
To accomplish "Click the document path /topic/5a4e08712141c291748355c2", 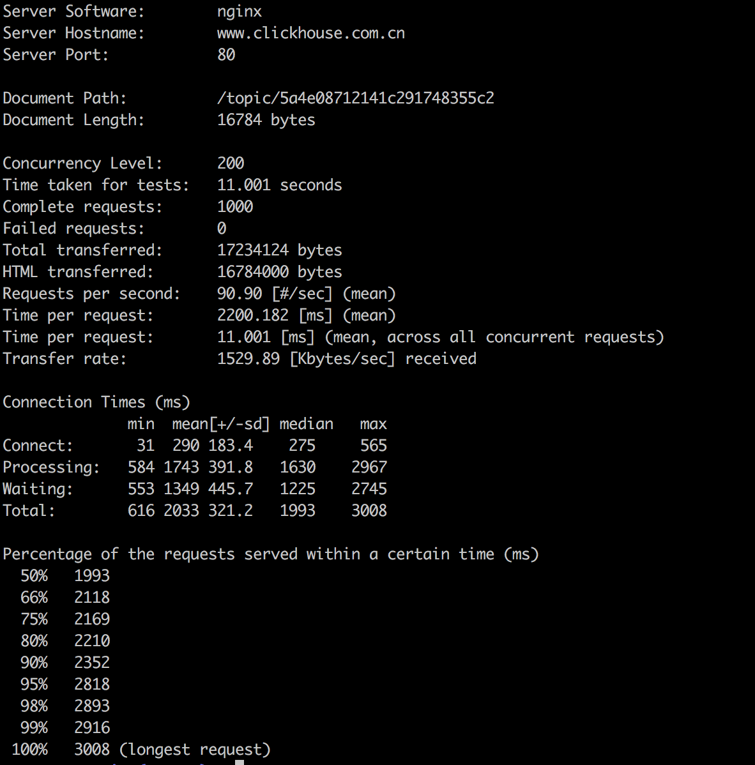I will (x=355, y=98).
